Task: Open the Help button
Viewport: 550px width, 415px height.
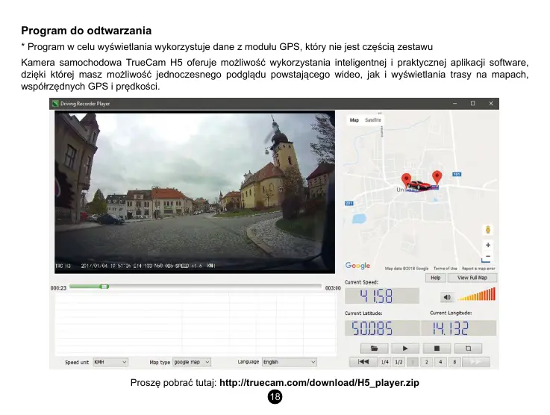Action: tap(436, 278)
